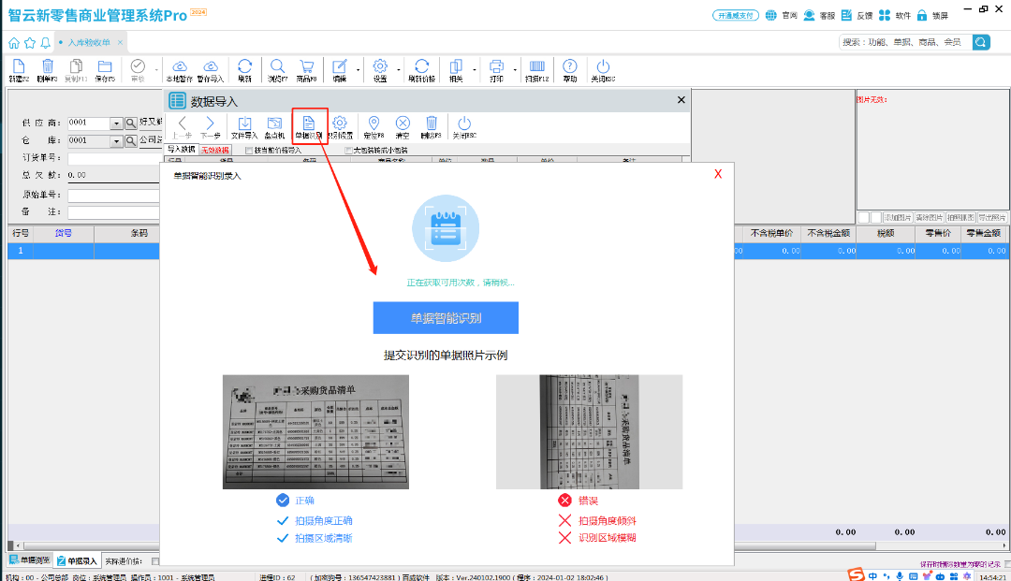Click the blue 单据智能识别 button
Screen dimensions: 1011x581
446,318
